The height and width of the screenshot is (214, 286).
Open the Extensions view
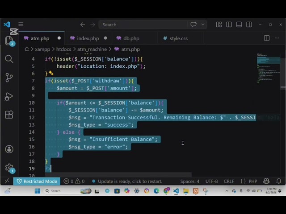click(x=9, y=115)
